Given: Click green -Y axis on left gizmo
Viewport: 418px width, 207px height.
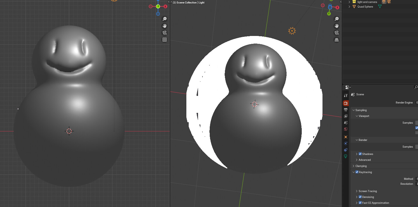Looking at the screenshot, I should pyautogui.click(x=158, y=6).
